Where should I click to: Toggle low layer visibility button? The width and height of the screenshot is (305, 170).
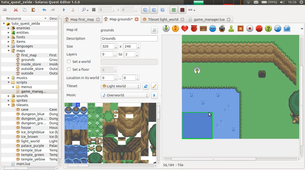[145, 10]
